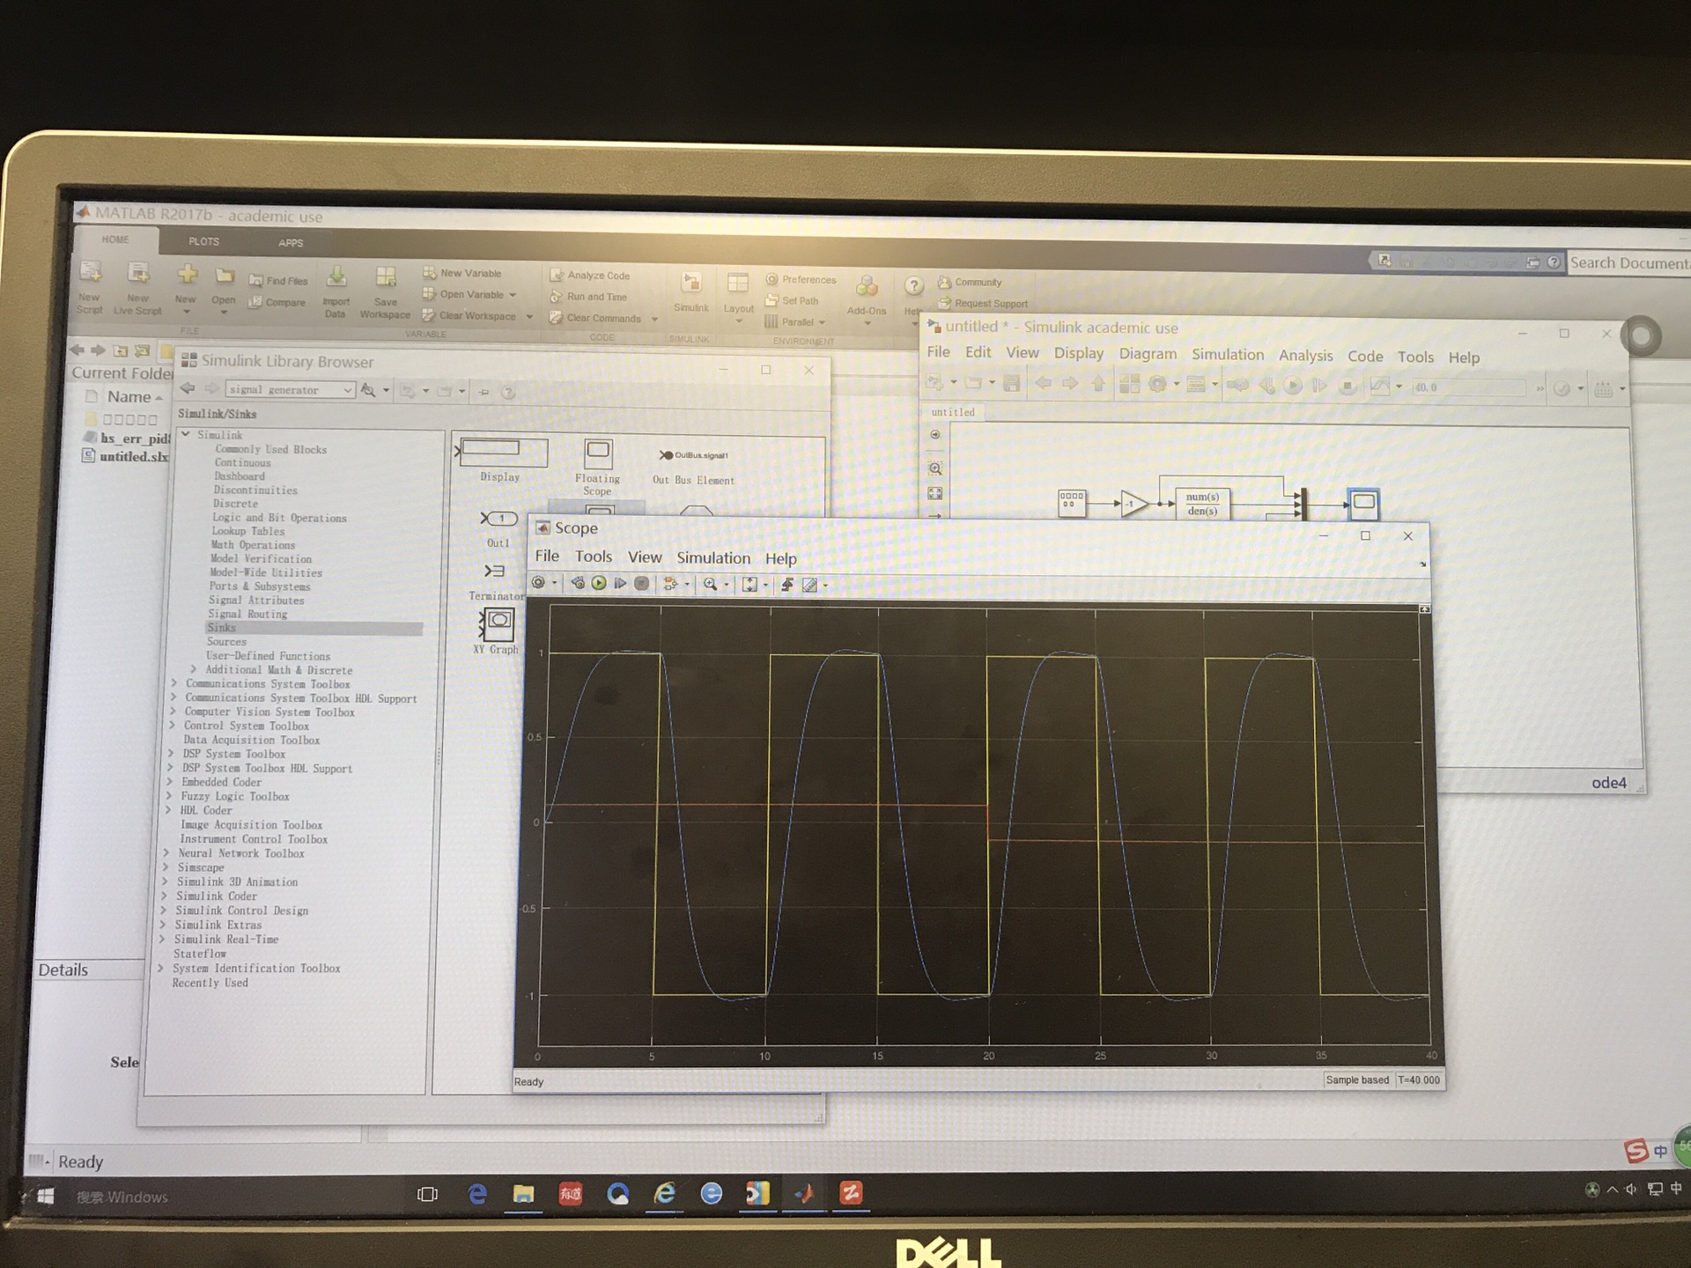
Task: Switch to MATLAB APPS tab
Action: coord(290,243)
